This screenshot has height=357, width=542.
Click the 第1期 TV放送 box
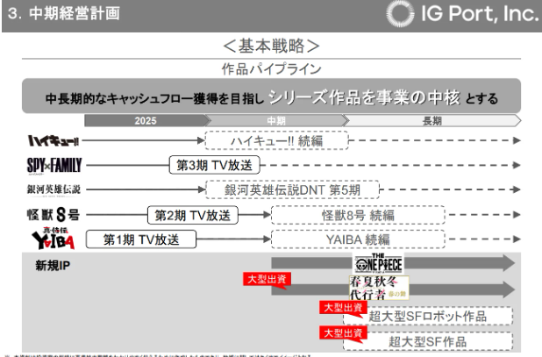point(140,239)
